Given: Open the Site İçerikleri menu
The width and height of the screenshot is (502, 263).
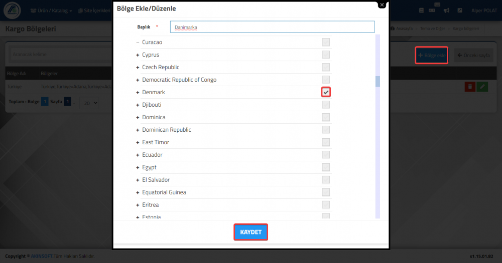Looking at the screenshot, I should coord(94,11).
